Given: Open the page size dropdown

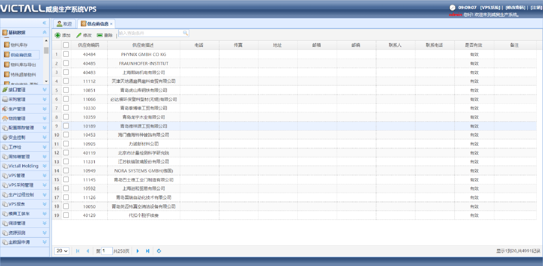Looking at the screenshot, I should coord(62,251).
